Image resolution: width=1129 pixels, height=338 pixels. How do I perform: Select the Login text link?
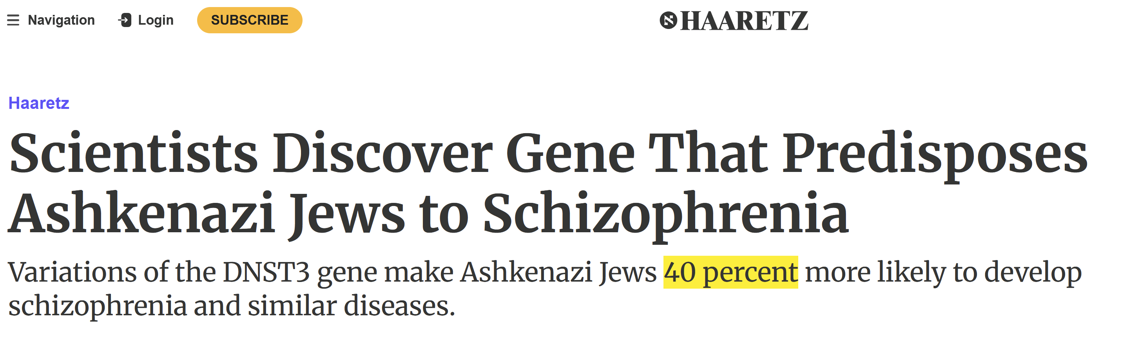tap(156, 20)
